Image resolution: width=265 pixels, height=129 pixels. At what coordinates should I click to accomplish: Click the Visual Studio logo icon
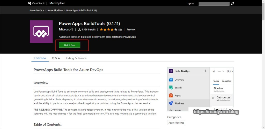(x=30, y=3)
